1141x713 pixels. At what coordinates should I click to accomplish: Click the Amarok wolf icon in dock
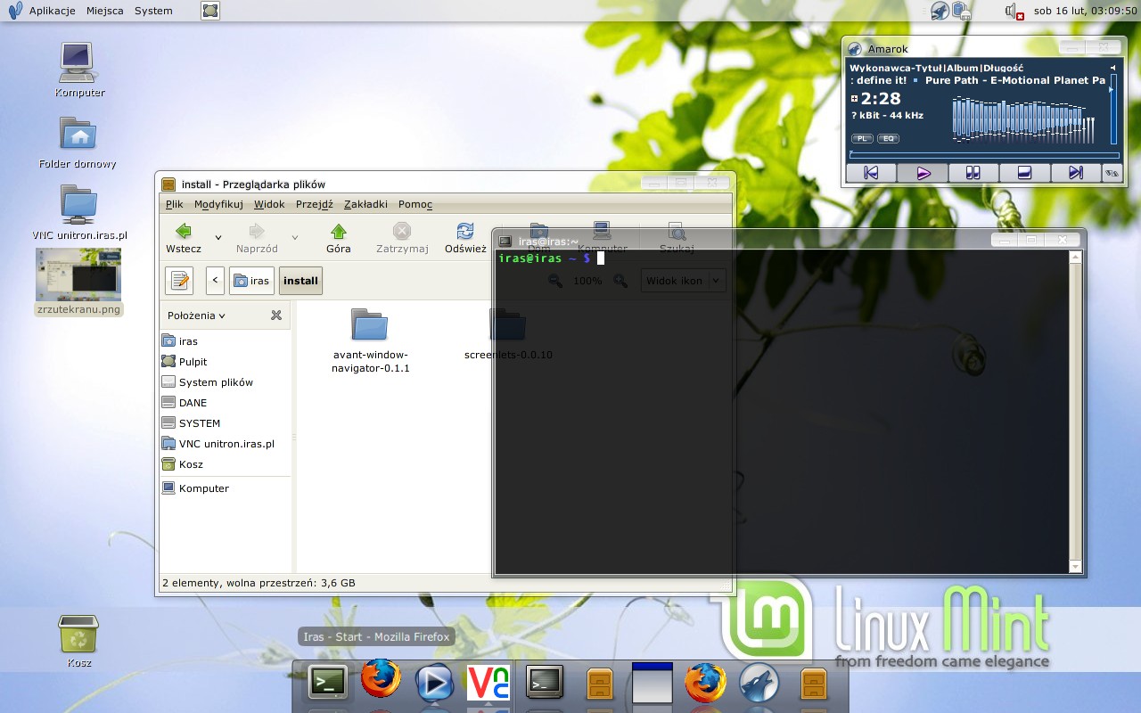tap(759, 684)
